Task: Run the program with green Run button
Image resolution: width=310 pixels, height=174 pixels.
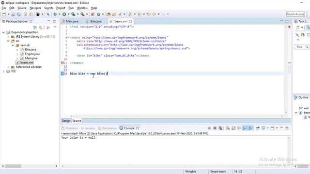Action: pyautogui.click(x=64, y=14)
